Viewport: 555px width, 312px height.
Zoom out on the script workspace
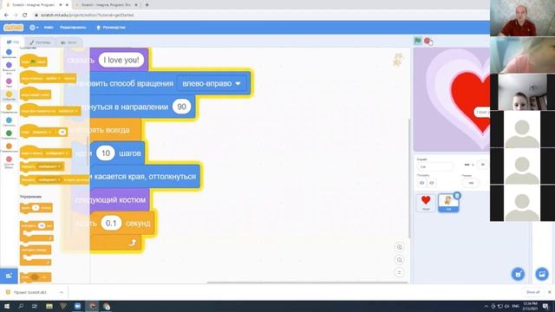pyautogui.click(x=399, y=260)
